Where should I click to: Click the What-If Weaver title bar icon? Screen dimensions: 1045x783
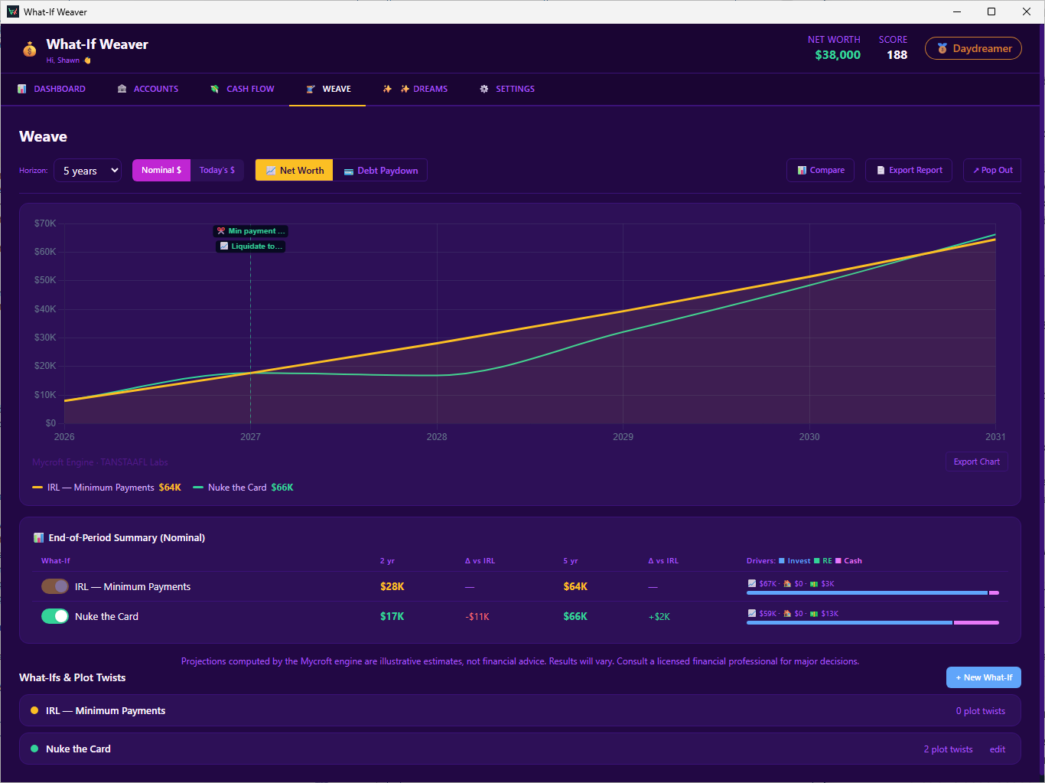point(13,11)
